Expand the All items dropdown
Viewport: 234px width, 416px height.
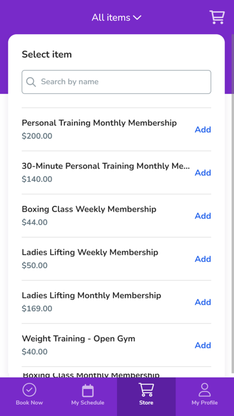116,17
